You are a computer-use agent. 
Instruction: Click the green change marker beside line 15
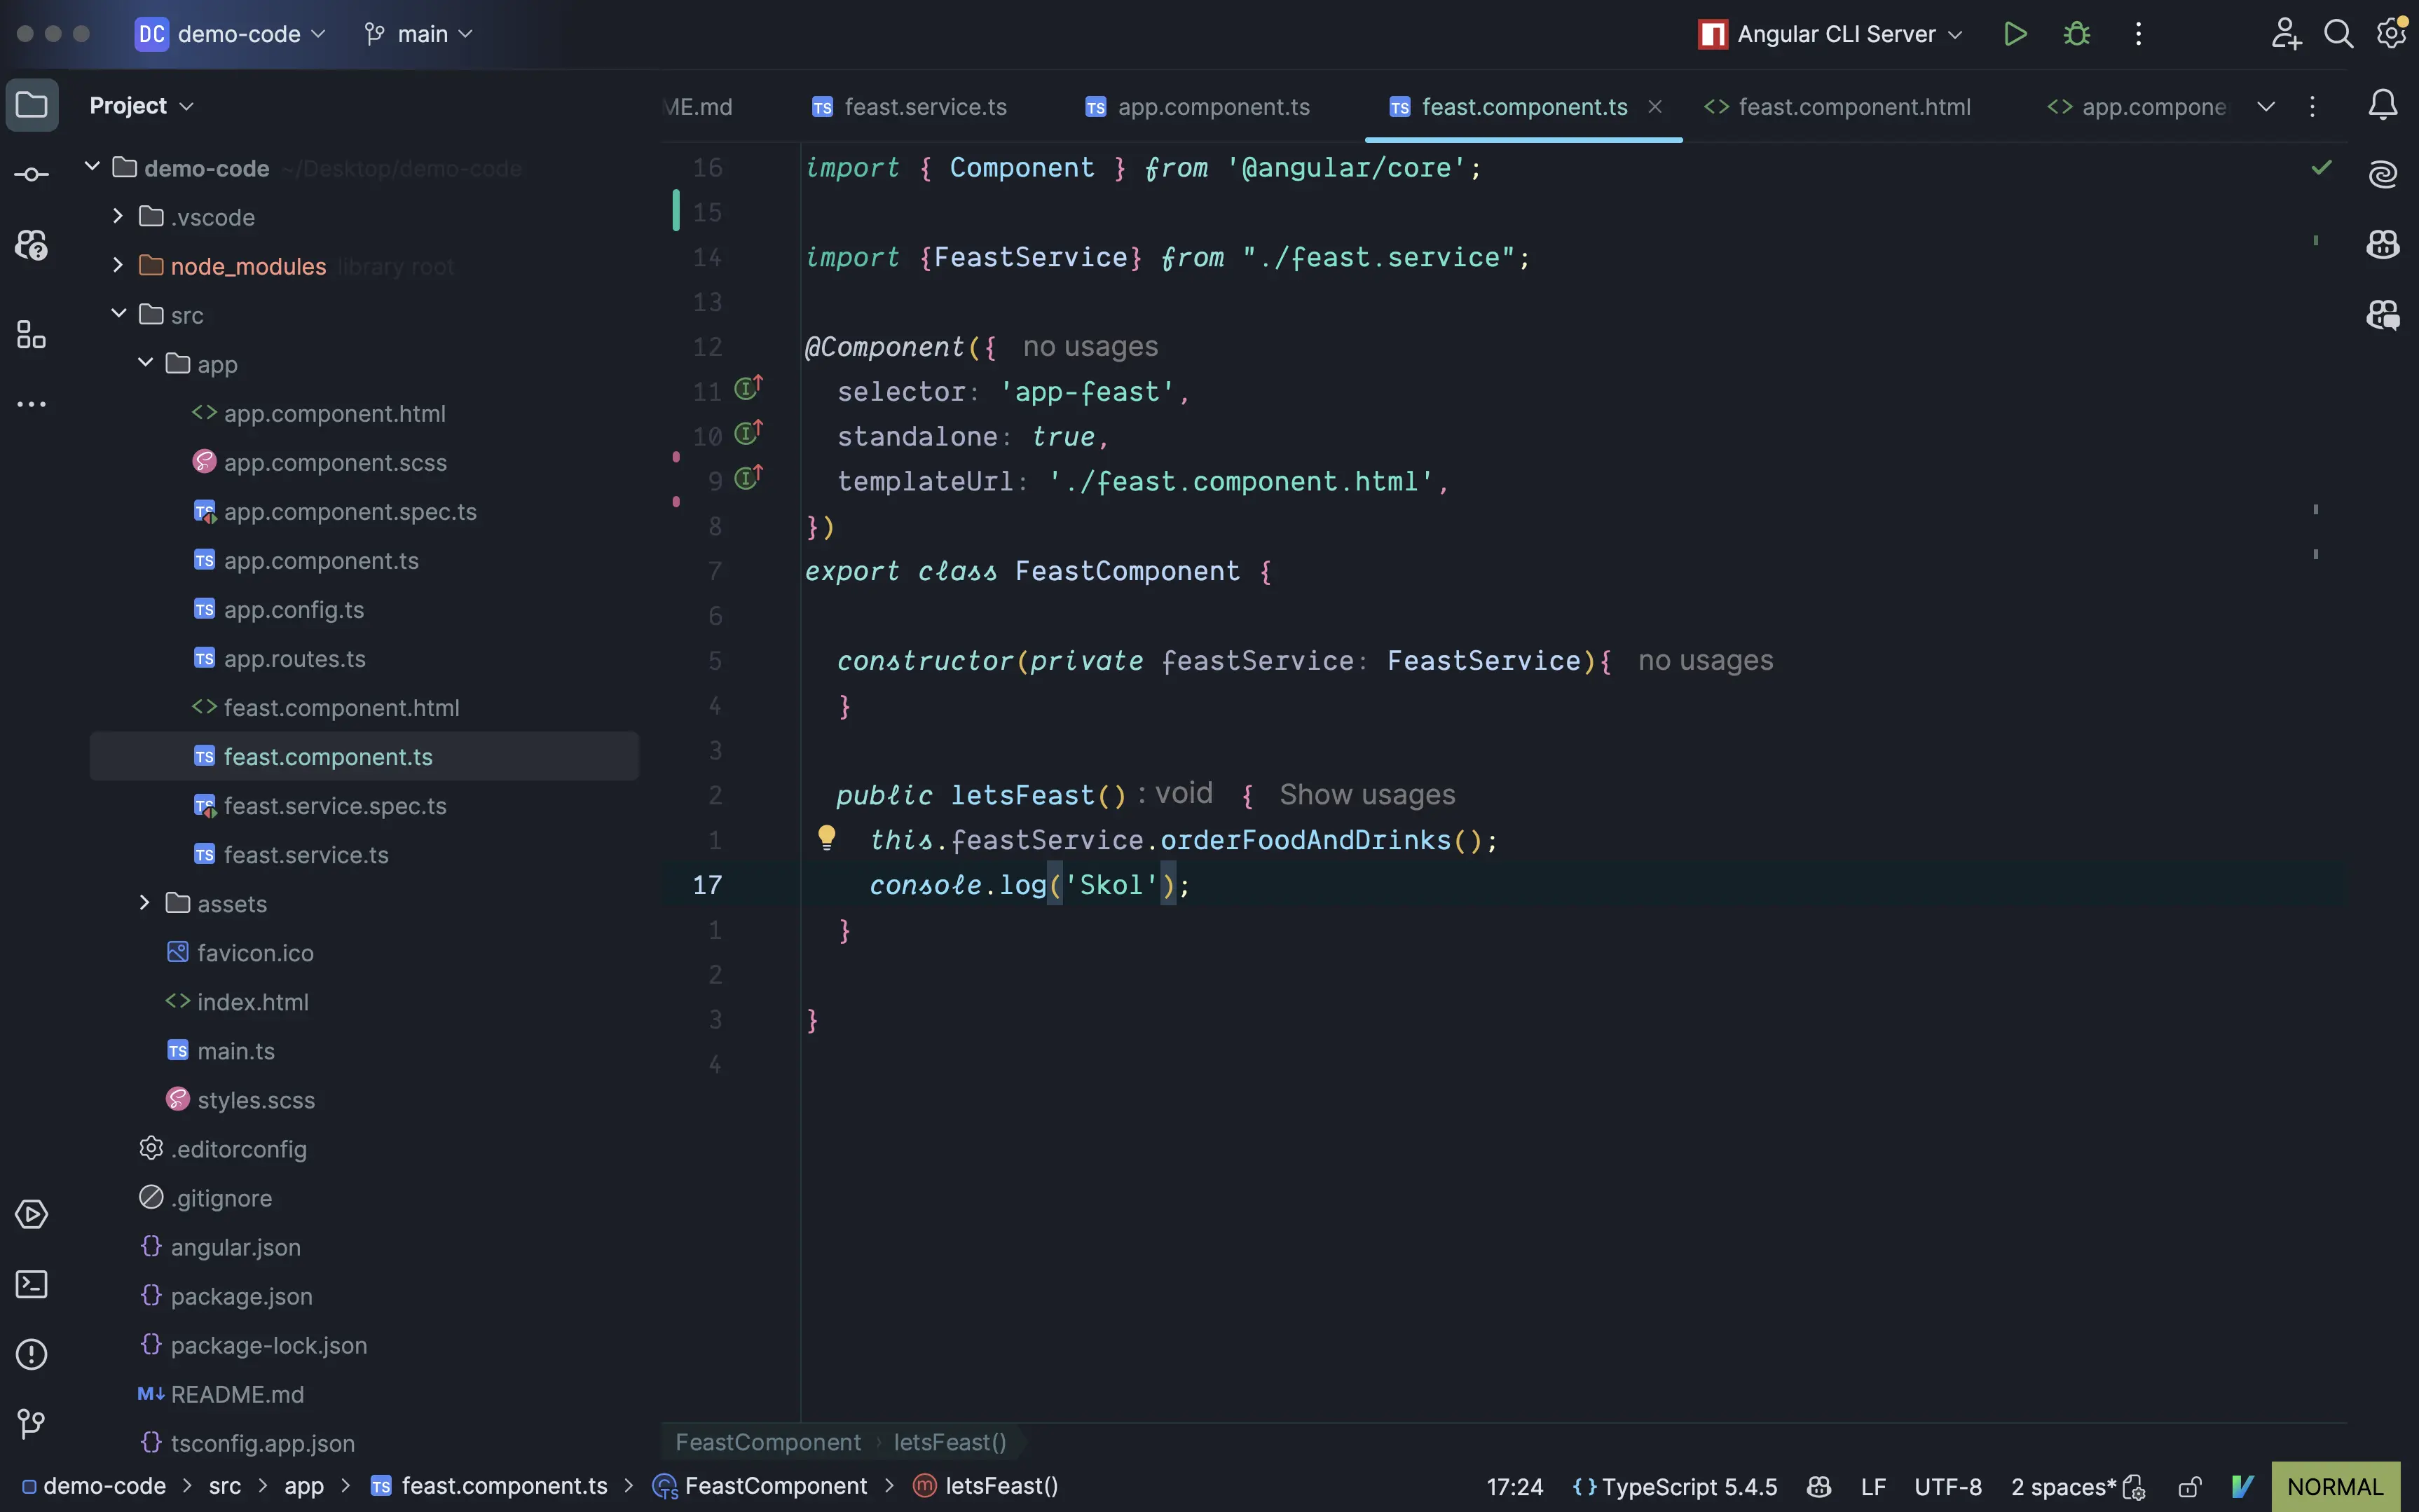click(676, 210)
